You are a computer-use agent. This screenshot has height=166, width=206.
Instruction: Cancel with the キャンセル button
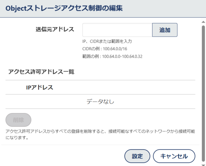pyautogui.click(x=174, y=156)
